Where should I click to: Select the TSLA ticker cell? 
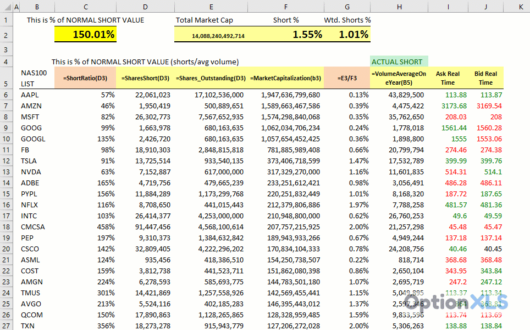point(36,161)
